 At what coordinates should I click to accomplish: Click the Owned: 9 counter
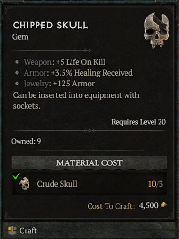tap(26, 141)
